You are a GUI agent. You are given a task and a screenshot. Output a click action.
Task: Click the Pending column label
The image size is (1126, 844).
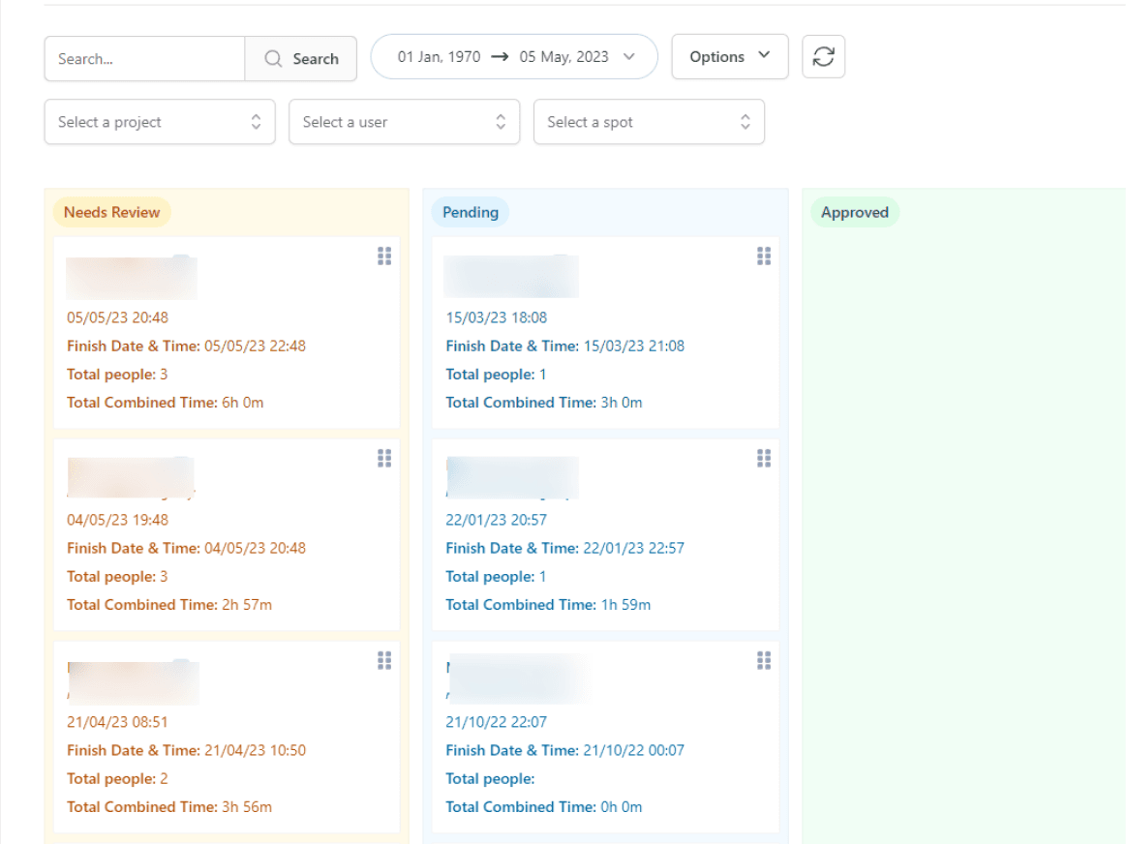[470, 211]
